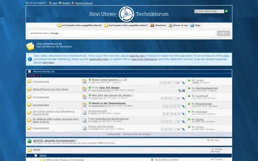This screenshot has height=161, width=258.
Task: Open Terms of use menu item
Action: (178, 25)
